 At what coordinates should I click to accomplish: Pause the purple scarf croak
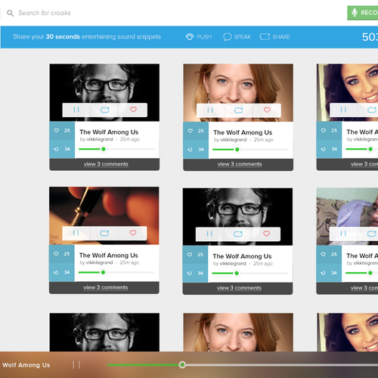(343, 234)
